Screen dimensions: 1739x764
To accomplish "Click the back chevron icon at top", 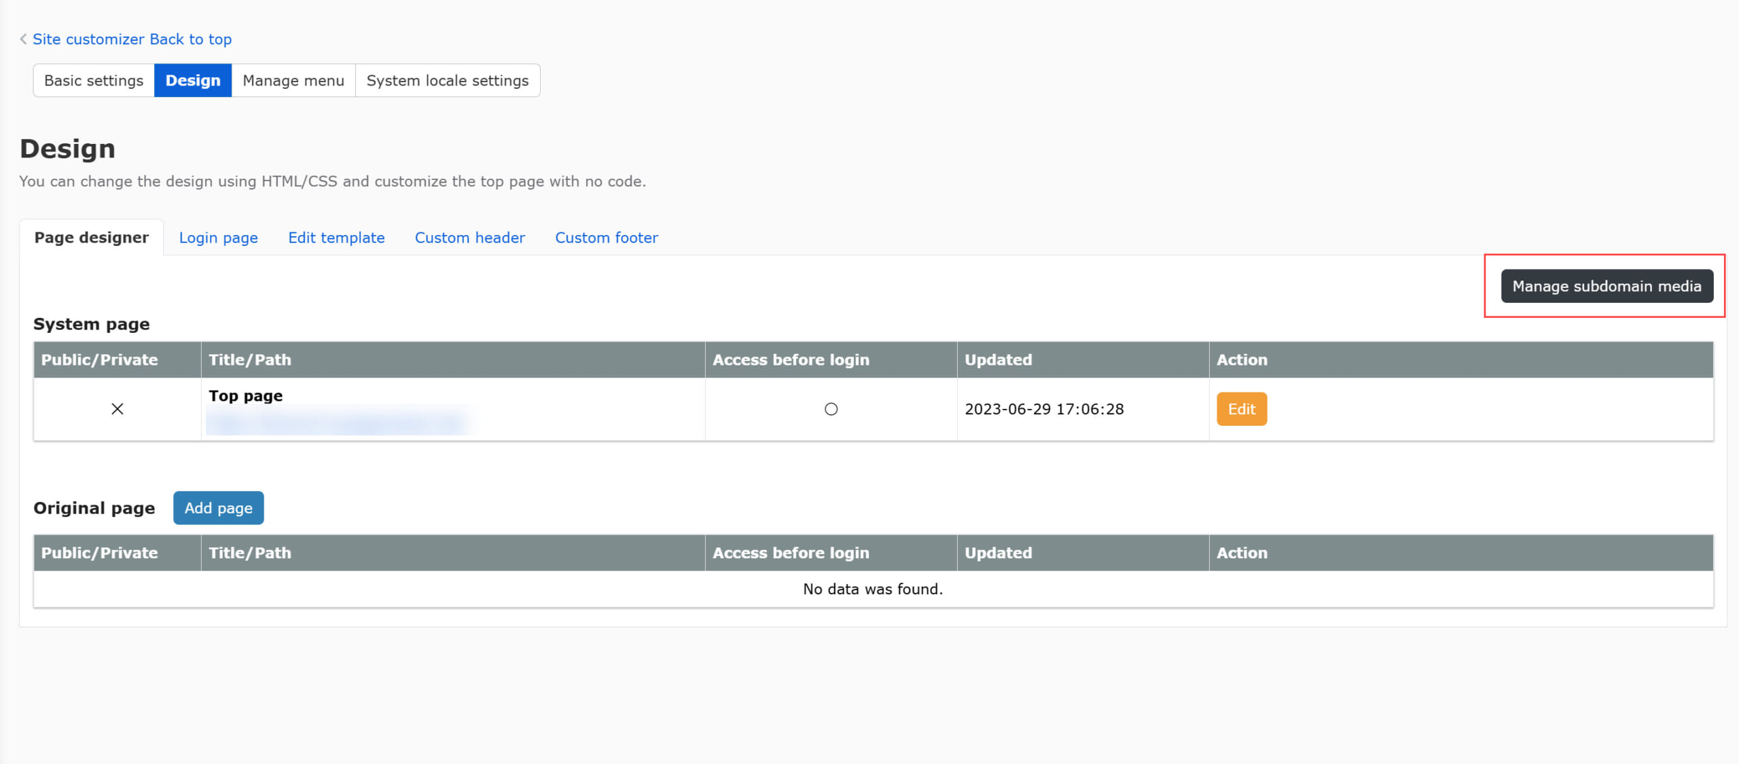I will tap(23, 39).
